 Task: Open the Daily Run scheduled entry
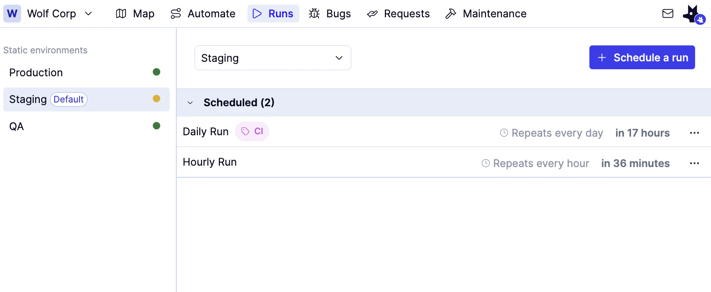click(x=205, y=131)
